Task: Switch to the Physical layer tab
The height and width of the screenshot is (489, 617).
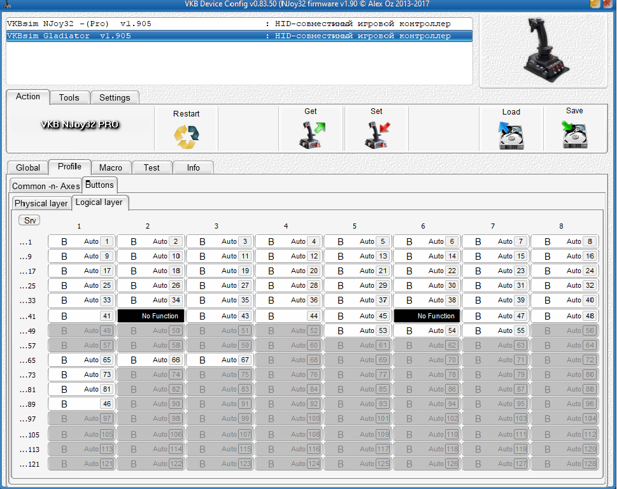Action: pos(41,203)
